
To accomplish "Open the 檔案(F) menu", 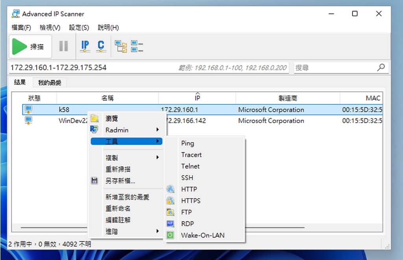I will [21, 28].
